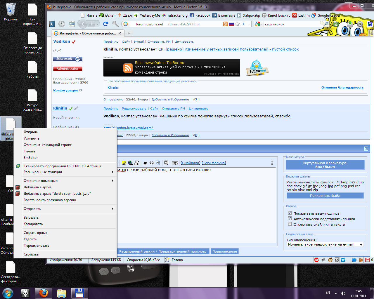Open the history clock icon in toolbar
The width and height of the screenshot is (374, 299).
coord(62,24)
